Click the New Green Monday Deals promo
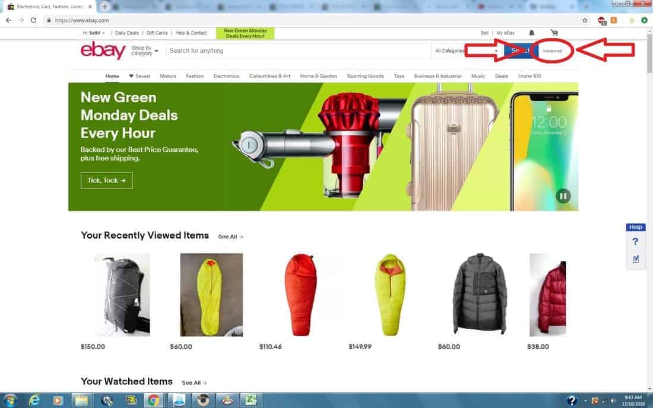 (245, 33)
